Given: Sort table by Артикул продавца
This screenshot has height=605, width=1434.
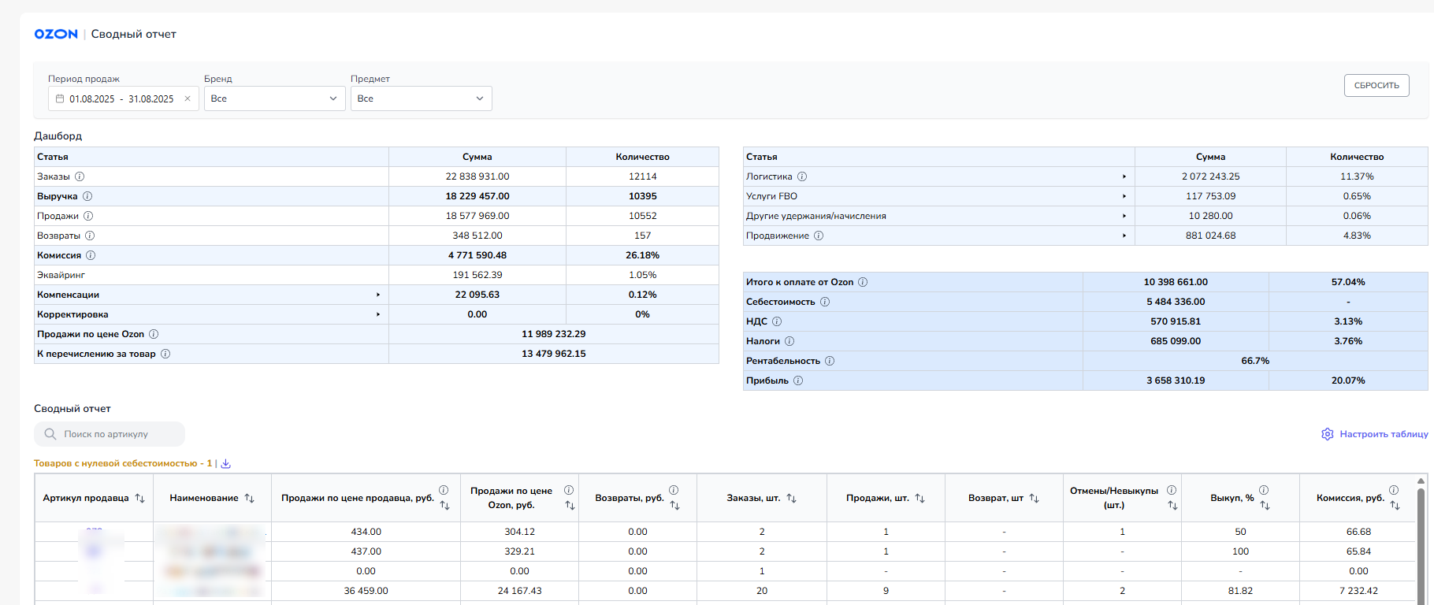Looking at the screenshot, I should tap(140, 498).
